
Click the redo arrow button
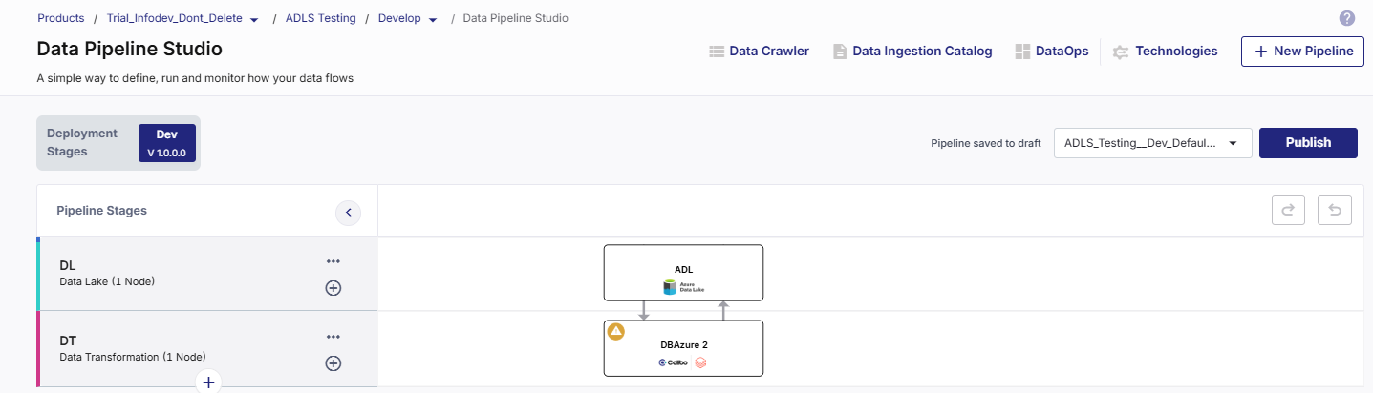coord(1288,211)
